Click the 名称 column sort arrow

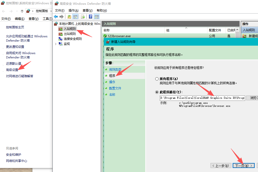(x=186, y=28)
